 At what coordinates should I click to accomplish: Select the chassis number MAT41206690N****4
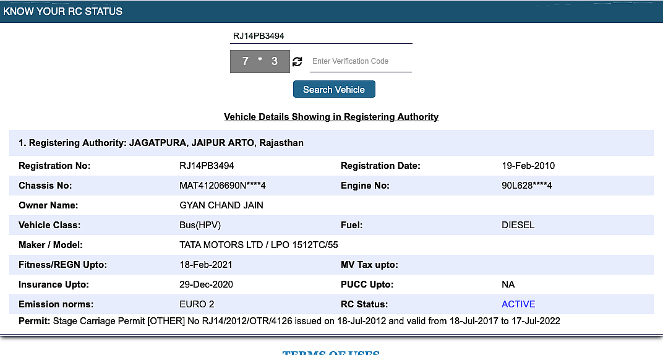223,186
